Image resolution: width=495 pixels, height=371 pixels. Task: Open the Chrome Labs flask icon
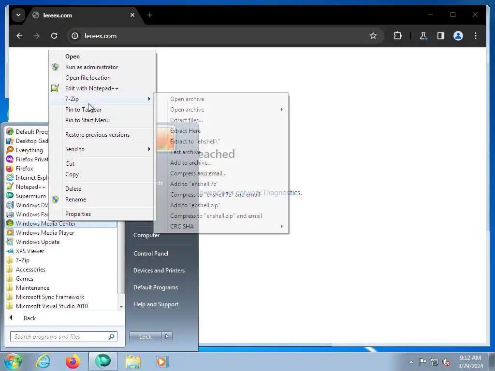[x=423, y=36]
